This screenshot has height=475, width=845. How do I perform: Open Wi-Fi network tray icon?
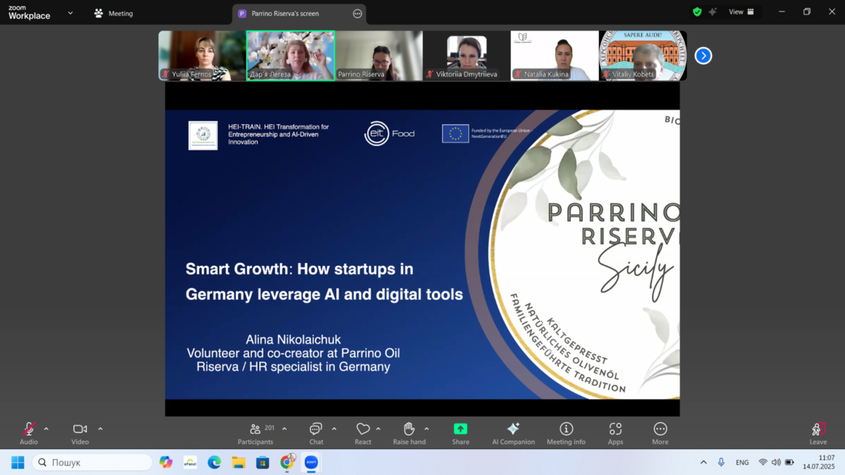(x=763, y=462)
